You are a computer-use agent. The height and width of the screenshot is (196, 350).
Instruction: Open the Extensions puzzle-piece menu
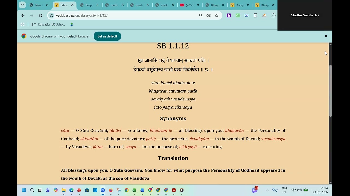coord(273,16)
